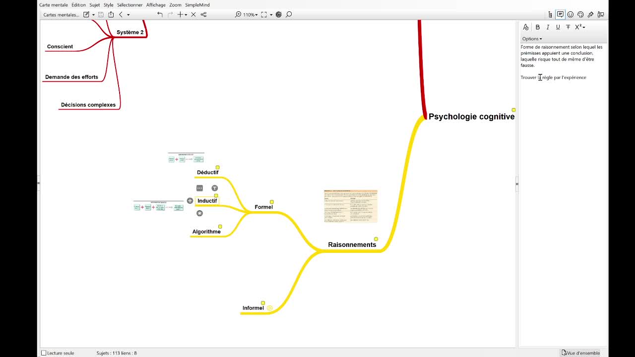635x357 pixels.
Task: Toggle the Lecture seule checkbox
Action: click(44, 353)
